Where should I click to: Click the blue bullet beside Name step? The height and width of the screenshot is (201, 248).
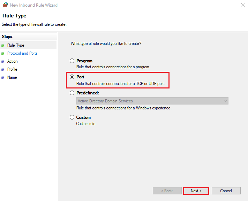tap(3, 77)
